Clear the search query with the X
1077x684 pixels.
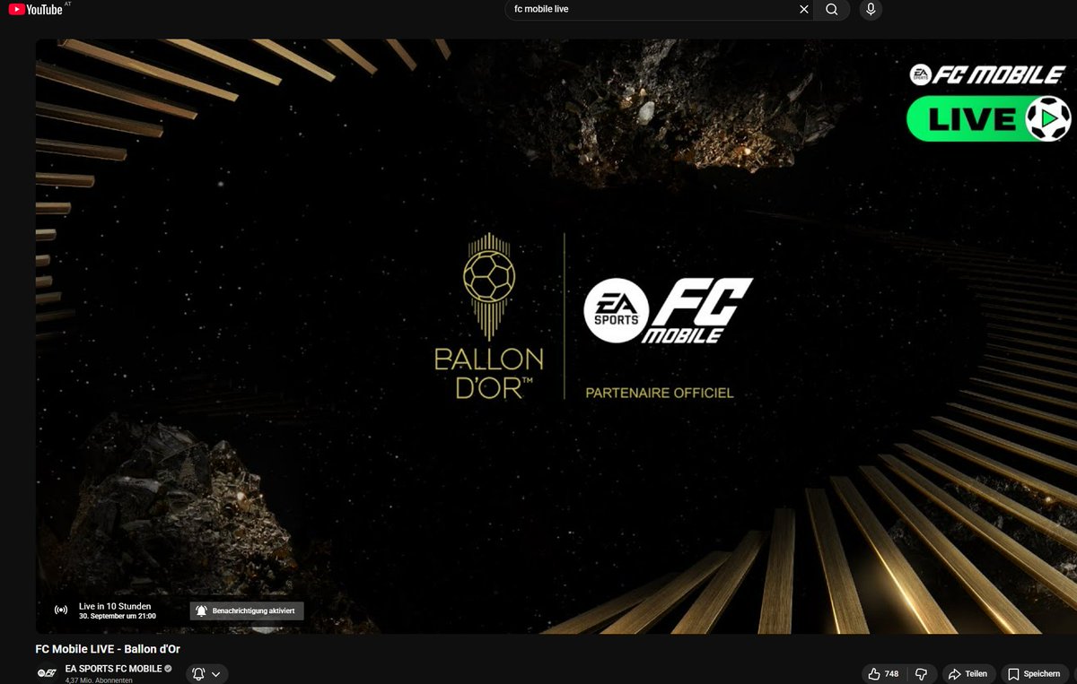(x=804, y=9)
